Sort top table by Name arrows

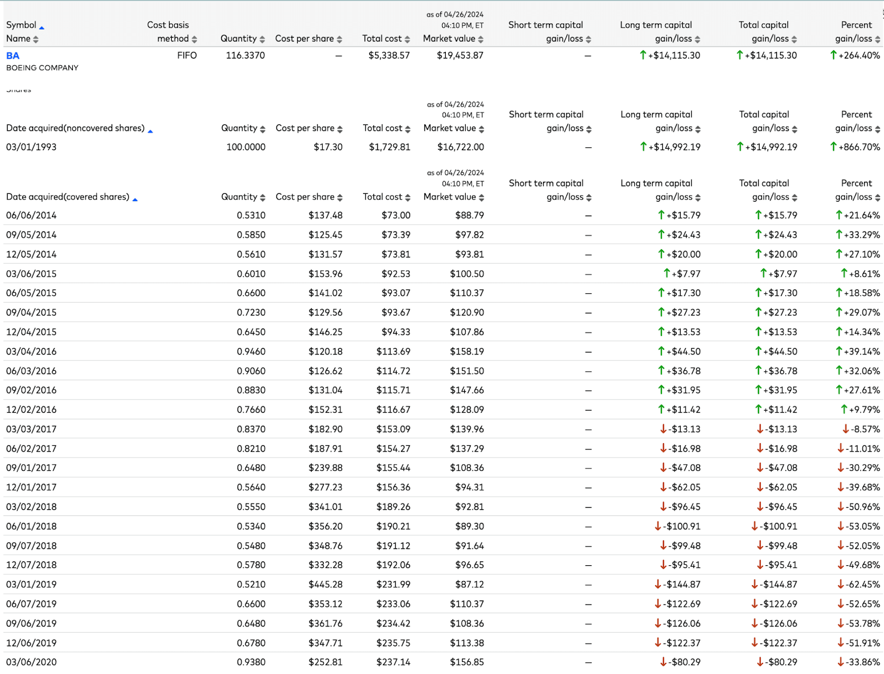(x=36, y=39)
